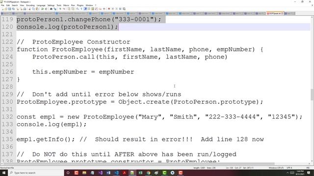This screenshot has height=176, width=314.
Task: Open the Window menu
Action: click(x=89, y=5)
